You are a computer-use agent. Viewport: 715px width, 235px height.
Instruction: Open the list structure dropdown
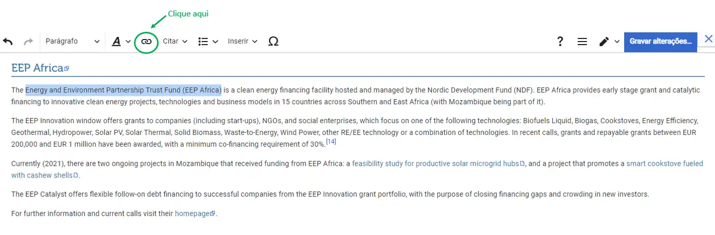coord(208,42)
